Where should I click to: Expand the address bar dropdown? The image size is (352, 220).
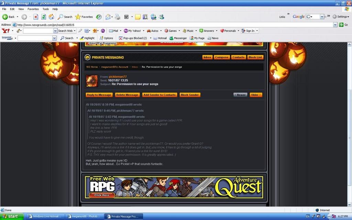point(335,25)
